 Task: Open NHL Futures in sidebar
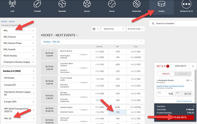(x=18, y=37)
